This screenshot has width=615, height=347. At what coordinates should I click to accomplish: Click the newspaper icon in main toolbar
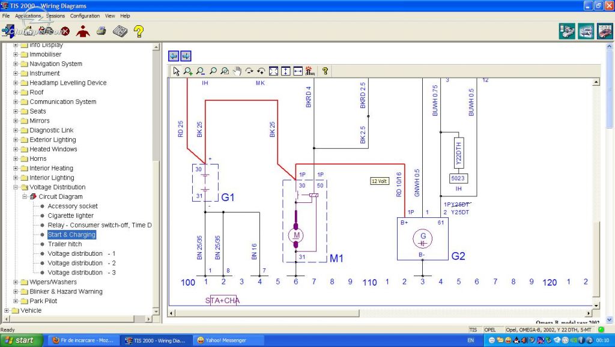coord(120,31)
